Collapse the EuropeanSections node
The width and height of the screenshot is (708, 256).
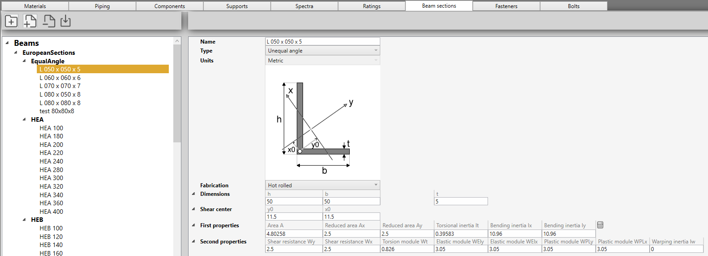(x=16, y=53)
